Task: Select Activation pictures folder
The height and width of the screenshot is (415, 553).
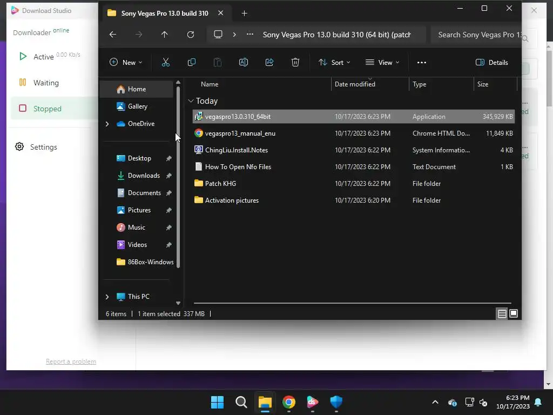Action: [353, 200]
